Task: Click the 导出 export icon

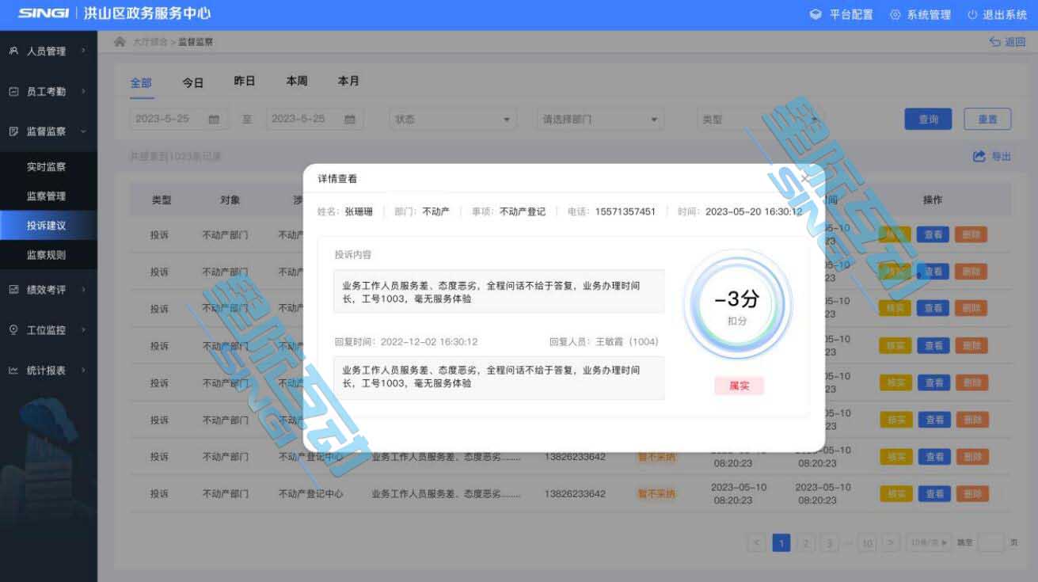Action: click(x=979, y=156)
